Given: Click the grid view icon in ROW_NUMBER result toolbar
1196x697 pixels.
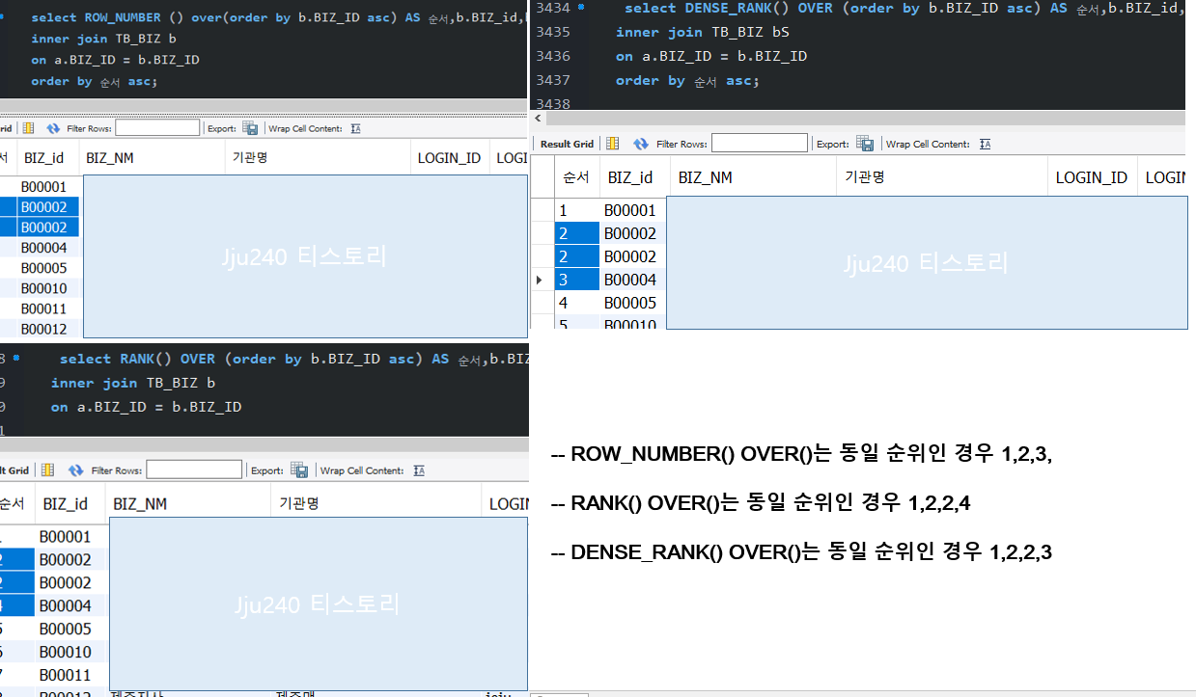Looking at the screenshot, I should [28, 127].
